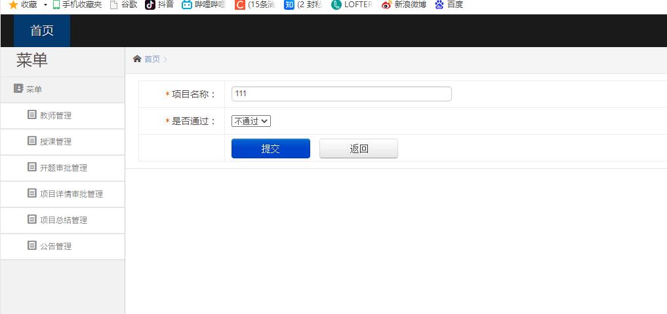The width and height of the screenshot is (667, 314).
Task: Click the 开题审批管理 list icon
Action: pos(32,167)
